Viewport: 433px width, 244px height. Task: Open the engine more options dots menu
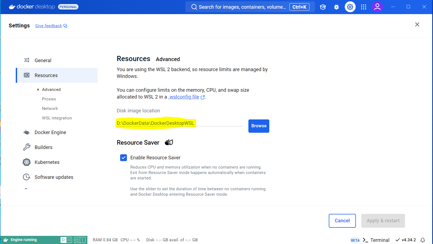pyautogui.click(x=83, y=240)
